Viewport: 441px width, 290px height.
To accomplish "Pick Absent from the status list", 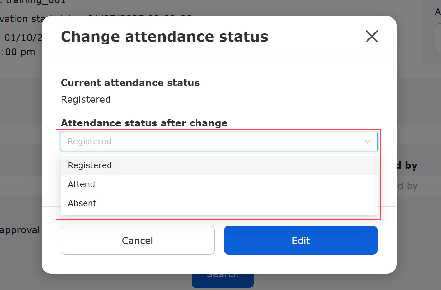I will point(219,203).
